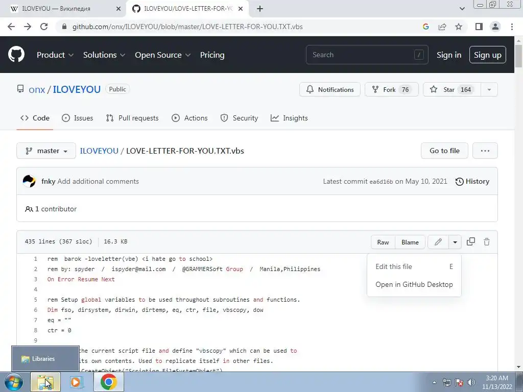Screen dimensions: 523x392
Task: Select Open in GitHub Desktop
Action: [x=414, y=284]
